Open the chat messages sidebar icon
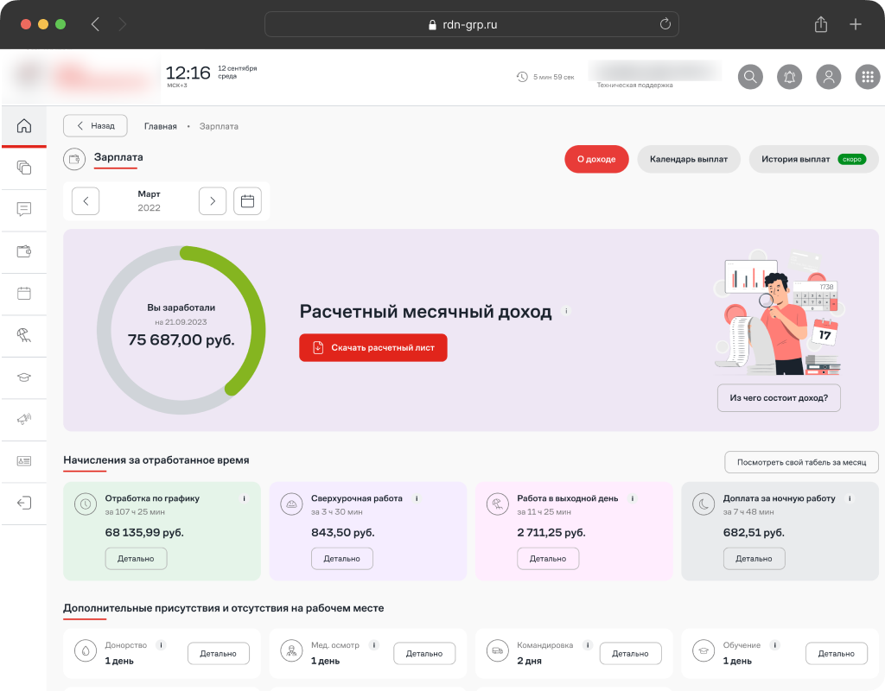 pyautogui.click(x=24, y=209)
